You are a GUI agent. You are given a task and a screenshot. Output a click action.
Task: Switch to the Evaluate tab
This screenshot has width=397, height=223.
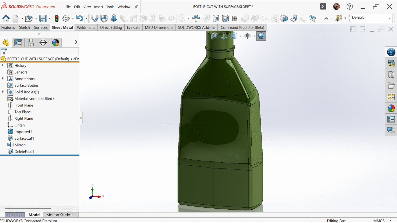coord(133,27)
